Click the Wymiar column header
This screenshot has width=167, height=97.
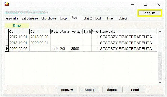(x=65, y=31)
